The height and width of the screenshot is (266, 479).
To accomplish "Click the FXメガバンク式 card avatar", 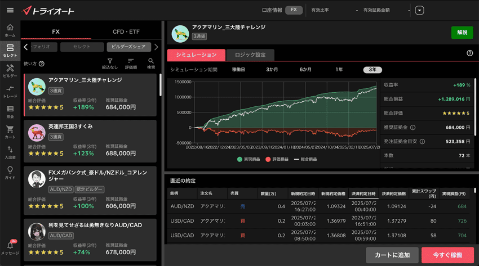I will pos(37,179).
